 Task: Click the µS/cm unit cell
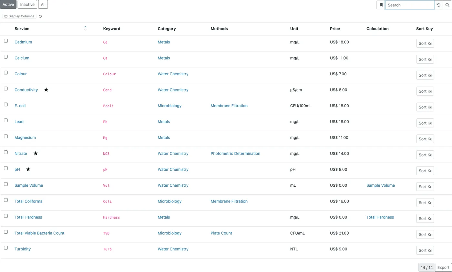[x=296, y=90]
